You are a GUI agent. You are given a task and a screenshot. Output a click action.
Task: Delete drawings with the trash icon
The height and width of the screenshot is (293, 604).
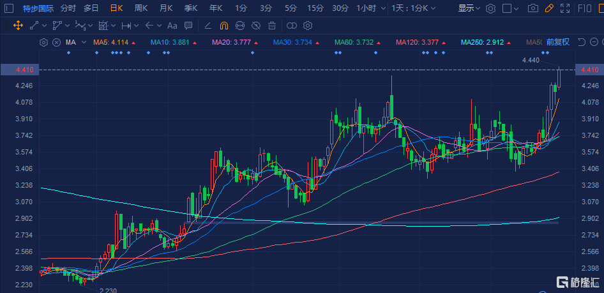(271, 26)
